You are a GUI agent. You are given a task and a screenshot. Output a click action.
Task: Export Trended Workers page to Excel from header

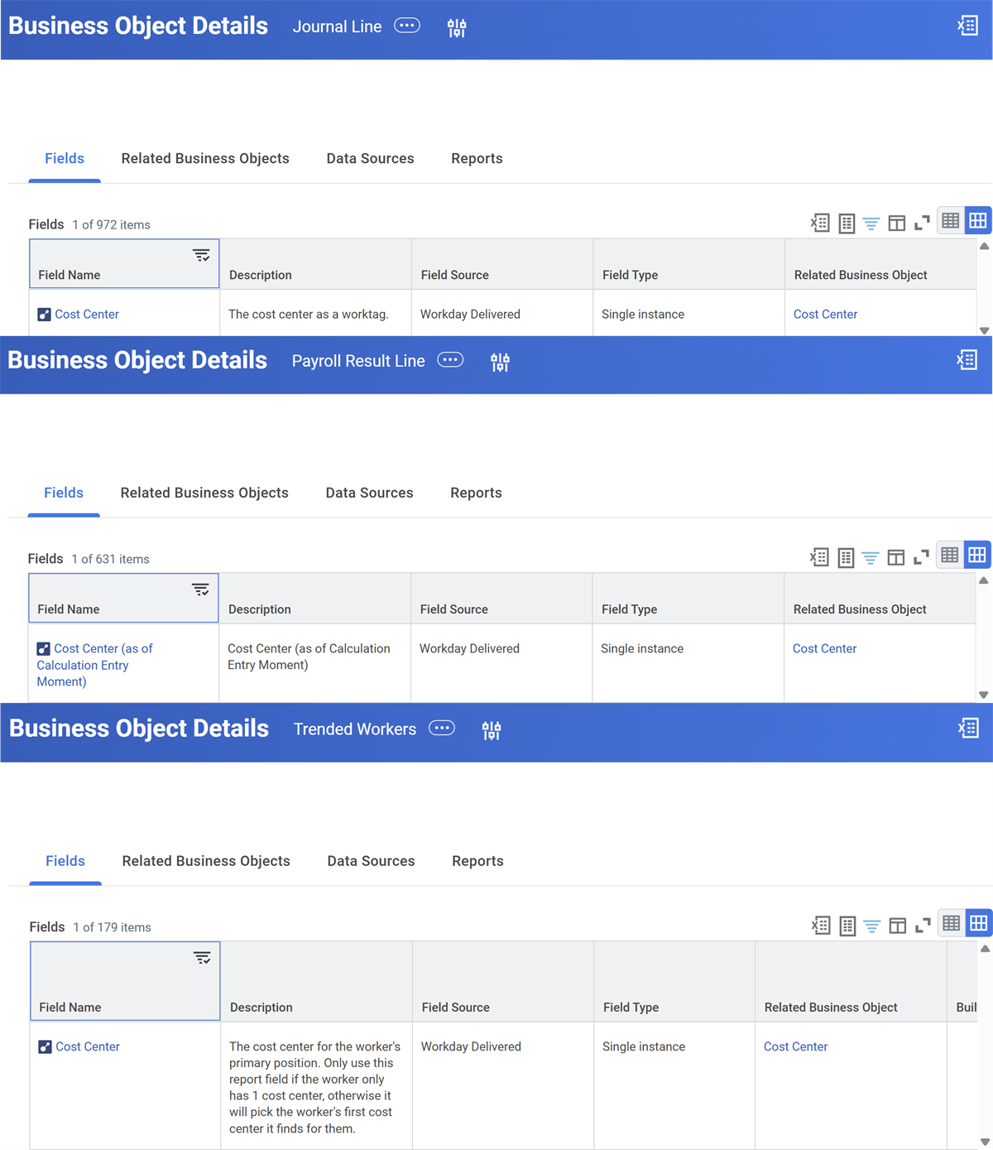968,728
